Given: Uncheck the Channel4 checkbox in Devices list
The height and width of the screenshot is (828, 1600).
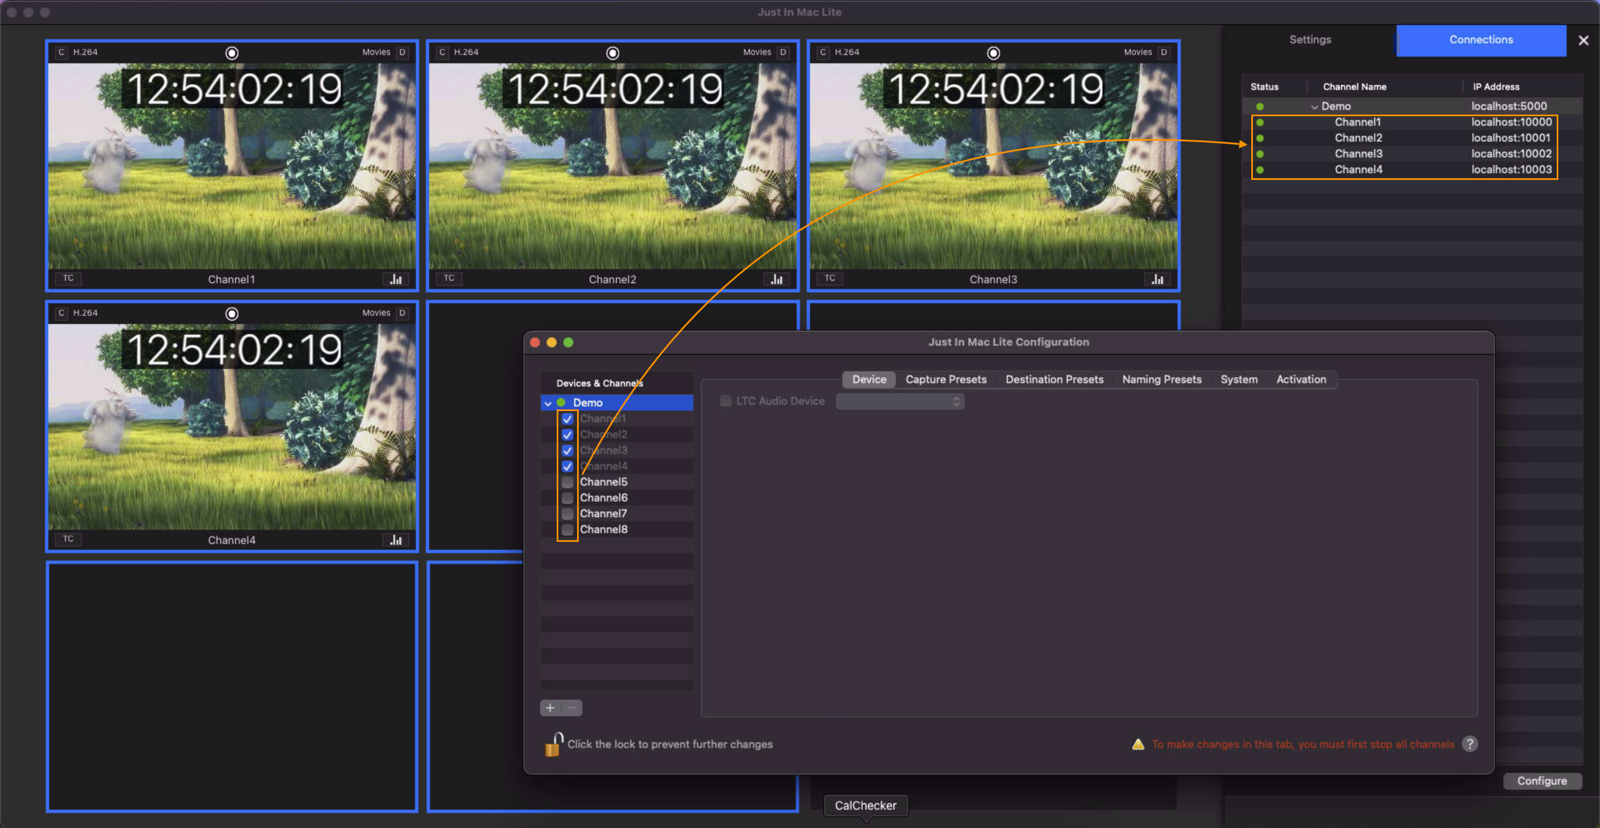Looking at the screenshot, I should (567, 466).
